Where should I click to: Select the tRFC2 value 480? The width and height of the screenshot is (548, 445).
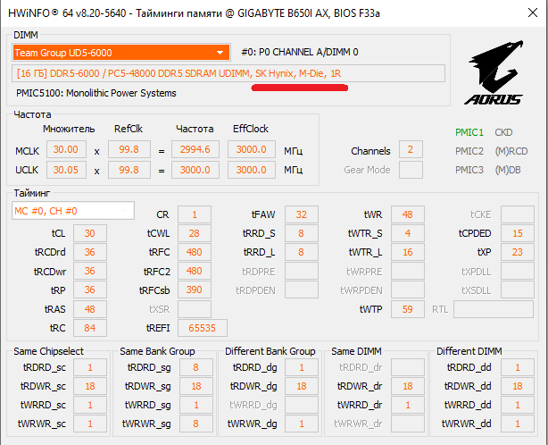coord(195,271)
